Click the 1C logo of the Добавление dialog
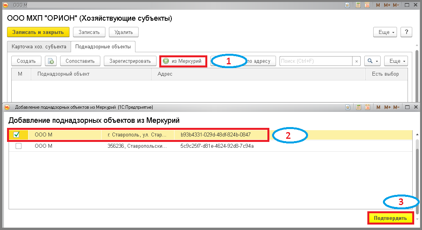This screenshot has height=230, width=422. [7, 107]
